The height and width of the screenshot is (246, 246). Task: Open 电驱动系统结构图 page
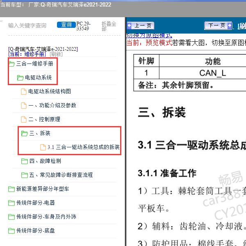[50, 91]
